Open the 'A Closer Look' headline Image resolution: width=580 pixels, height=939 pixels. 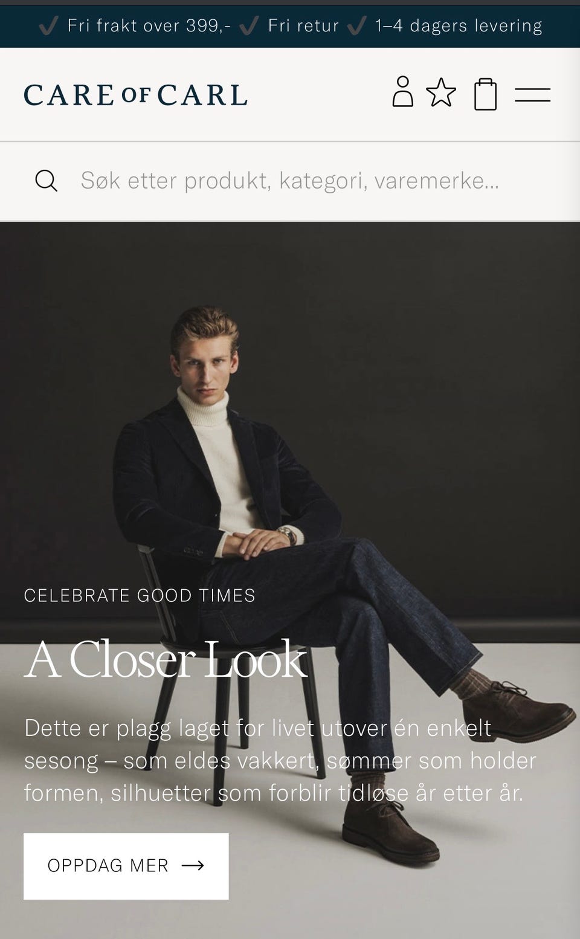(x=166, y=659)
